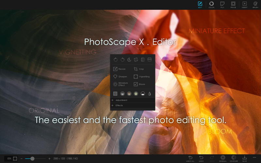
Task: Zoom in with the plus button
Action: coord(49,159)
